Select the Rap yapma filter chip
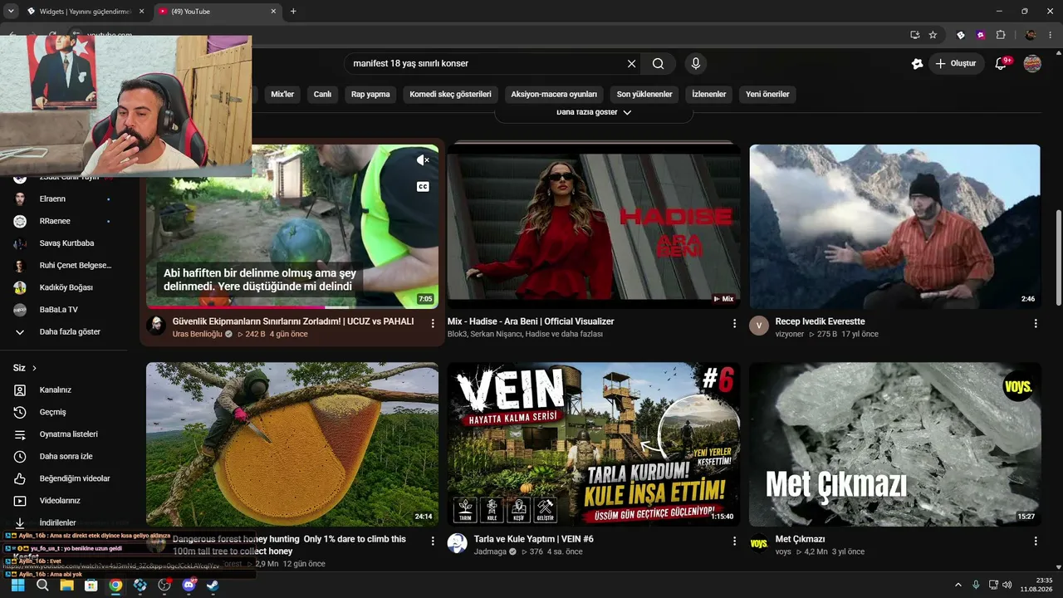Screen dimensions: 1063x598 [x=370, y=95]
